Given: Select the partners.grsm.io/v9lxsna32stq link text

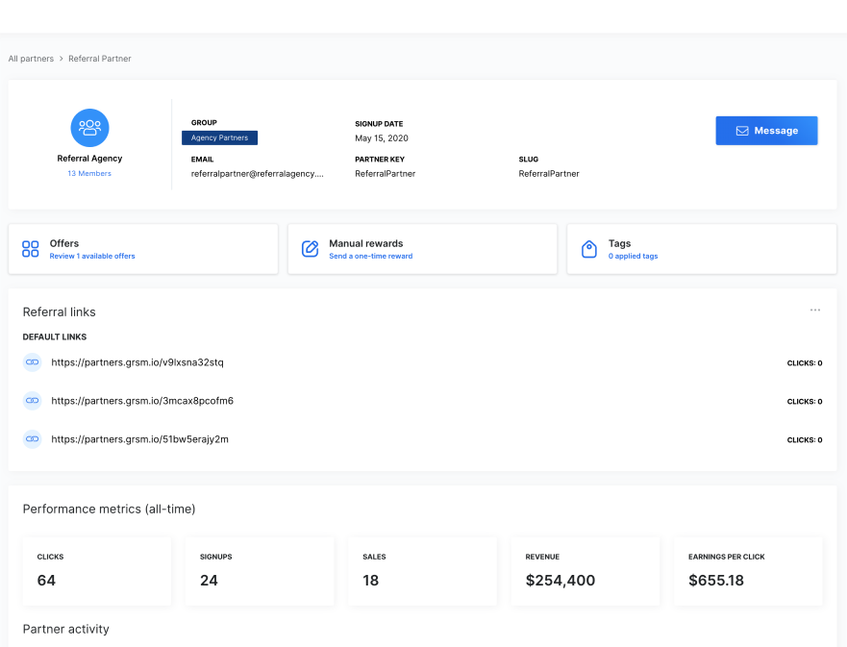Looking at the screenshot, I should [137, 362].
